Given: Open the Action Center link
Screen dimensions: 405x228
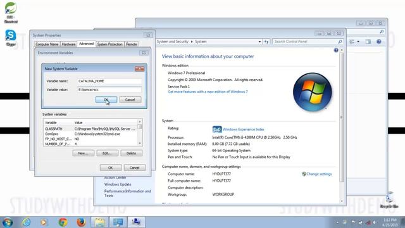Looking at the screenshot, I should point(115,177).
